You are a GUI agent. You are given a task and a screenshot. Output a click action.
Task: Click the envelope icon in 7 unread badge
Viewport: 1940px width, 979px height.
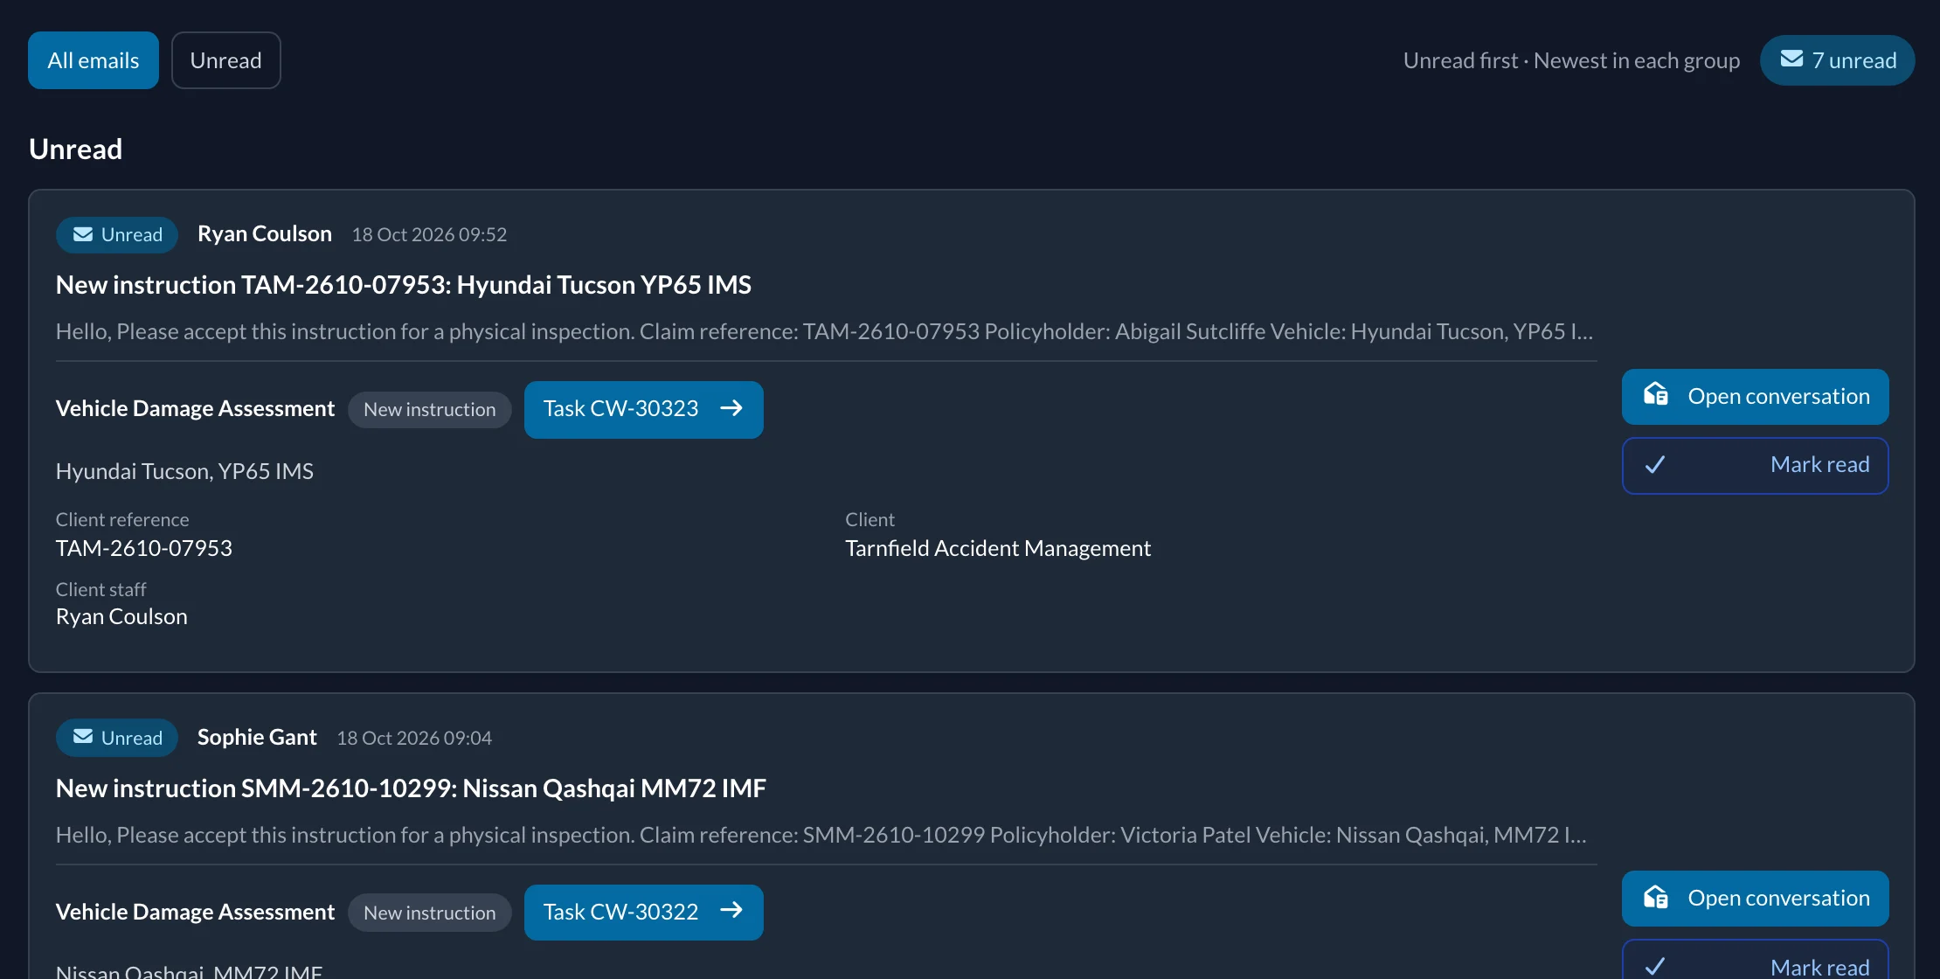(x=1791, y=59)
